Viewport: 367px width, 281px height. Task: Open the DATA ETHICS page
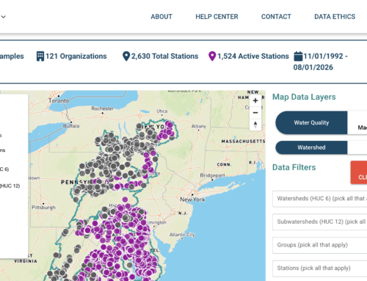pyautogui.click(x=335, y=17)
